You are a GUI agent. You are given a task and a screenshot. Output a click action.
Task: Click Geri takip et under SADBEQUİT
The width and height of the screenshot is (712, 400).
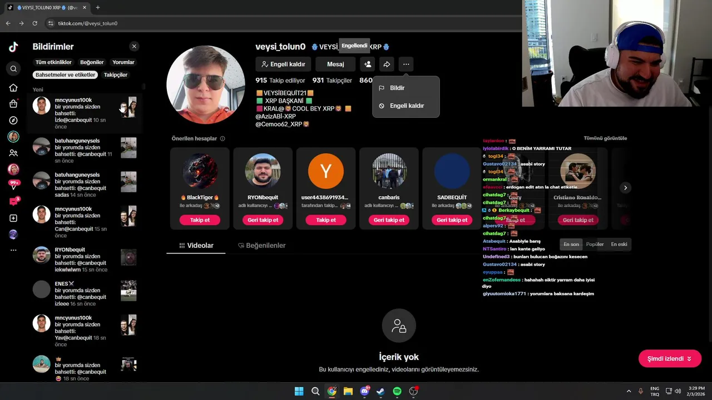pyautogui.click(x=452, y=220)
